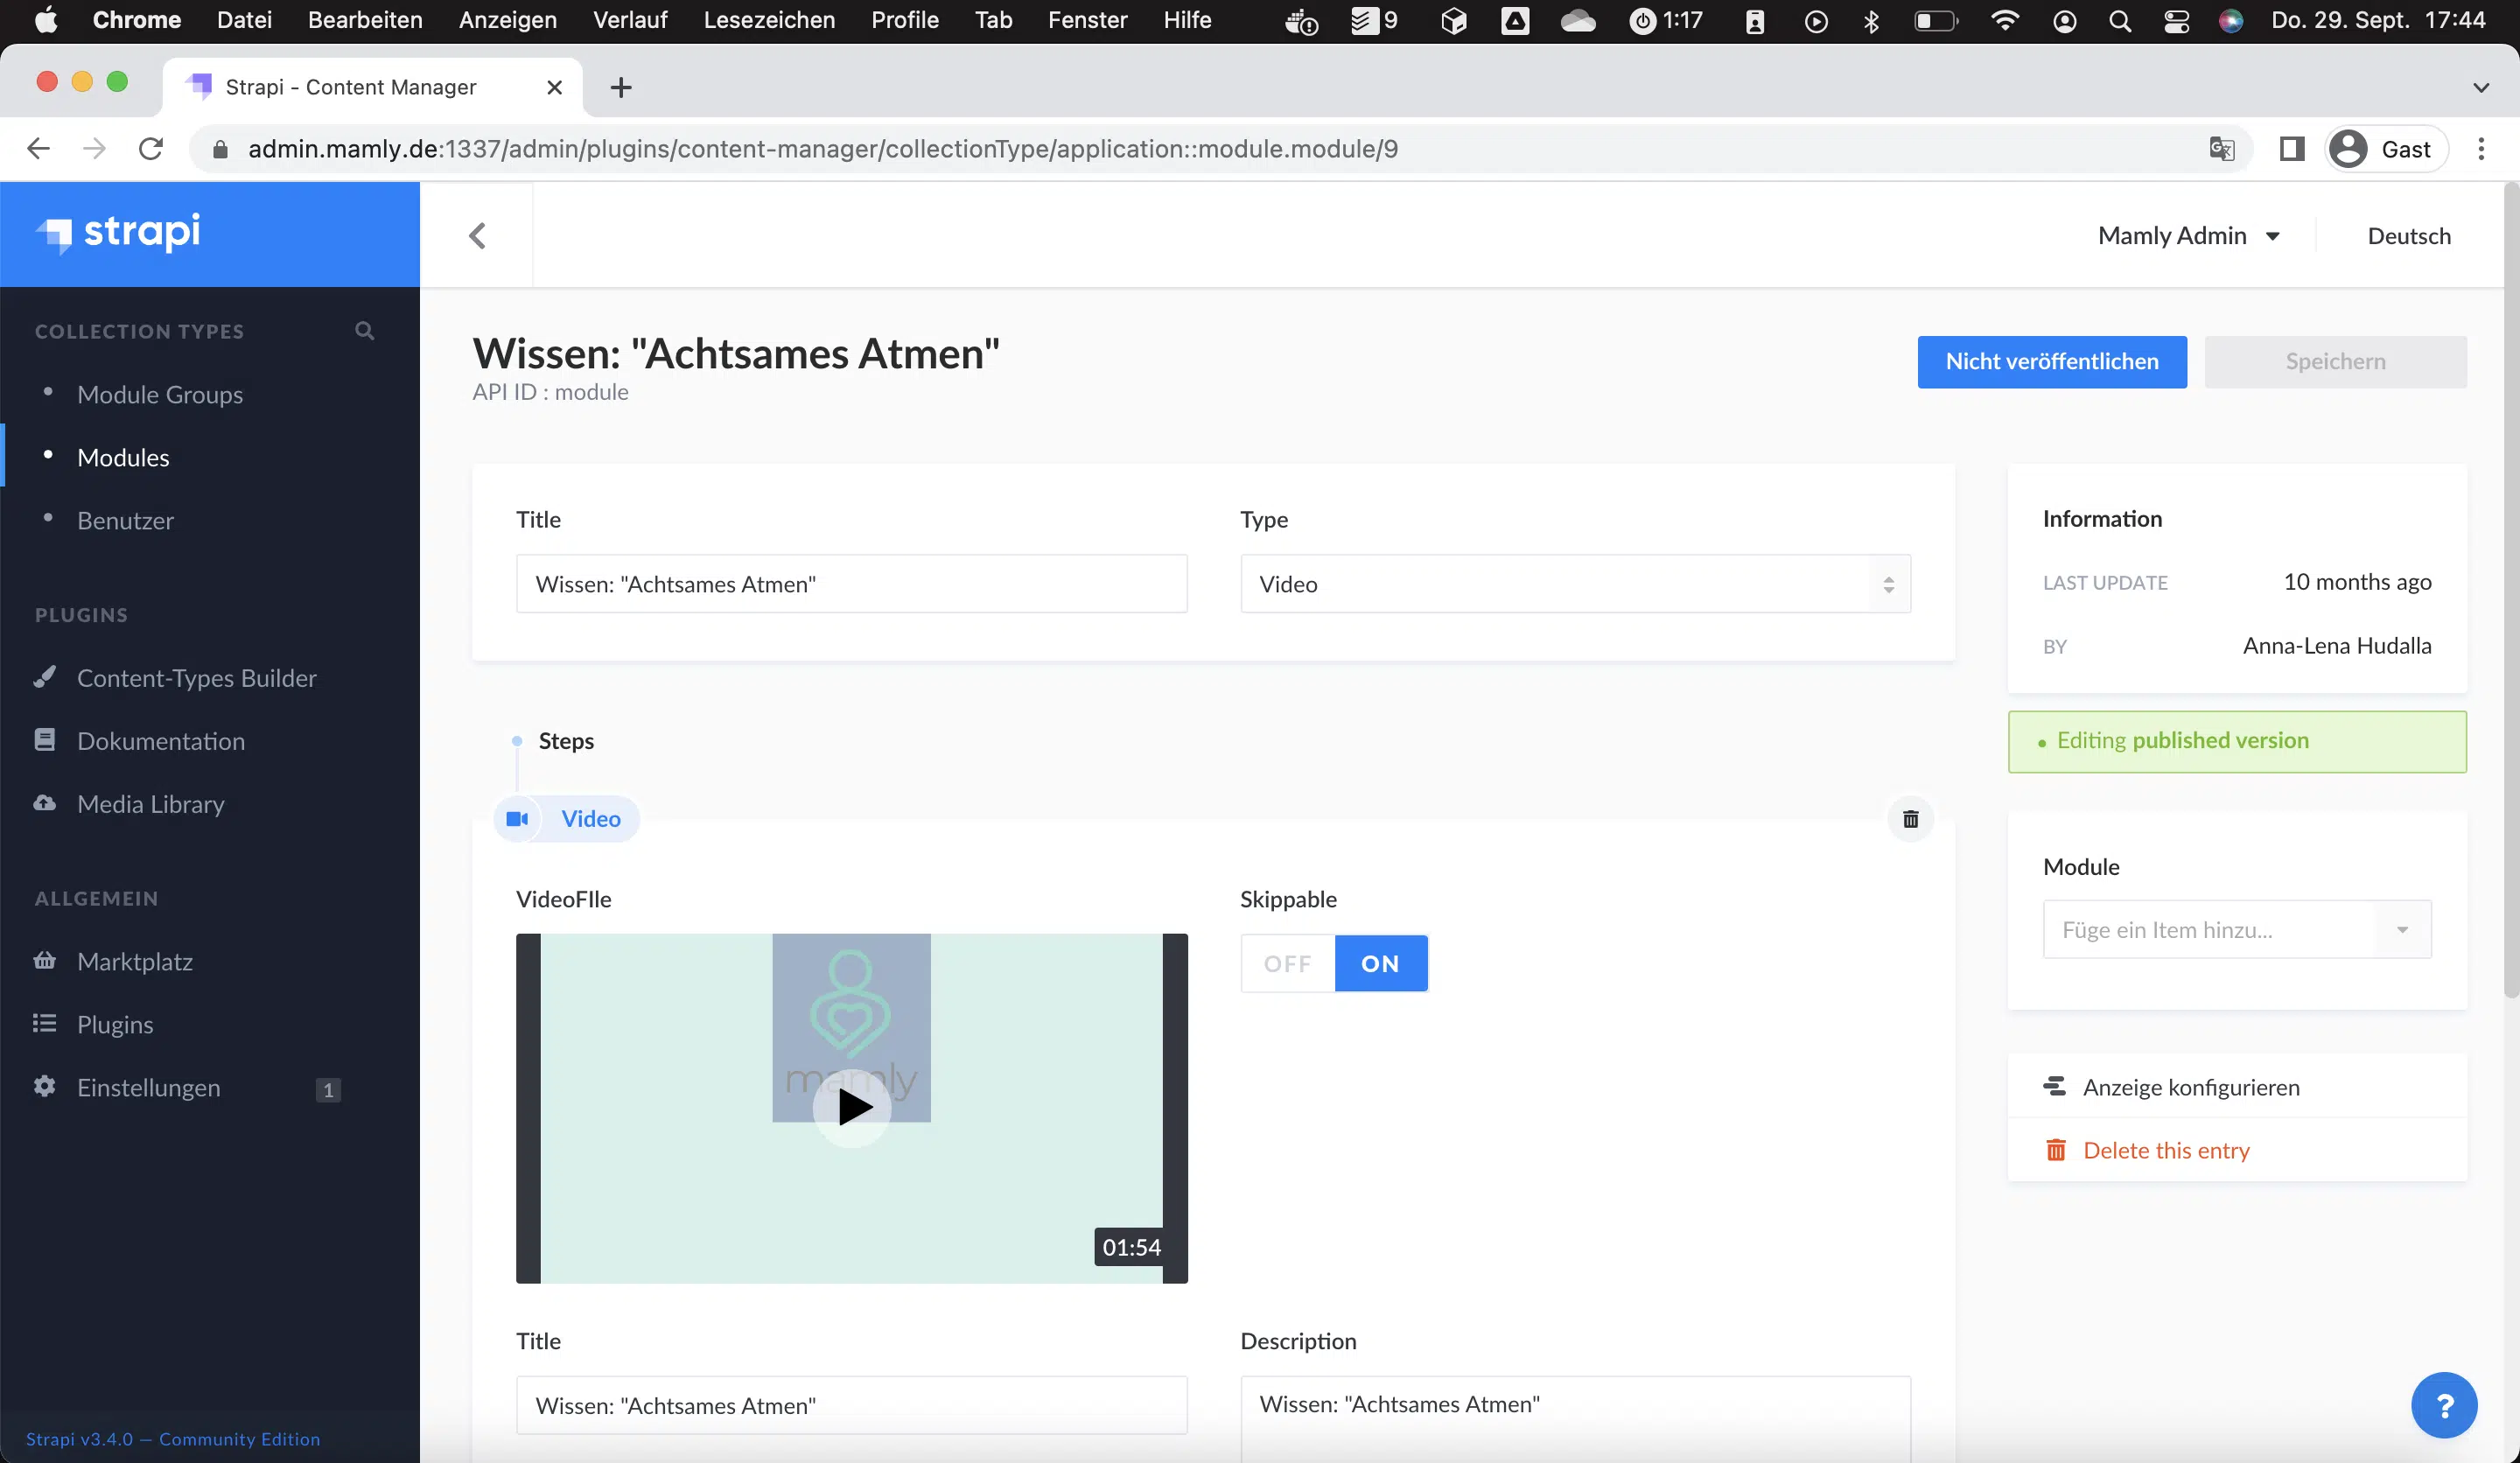Screen dimensions: 2520x1463
Task: Navigate back in Chrome browser
Action: [x=38, y=149]
